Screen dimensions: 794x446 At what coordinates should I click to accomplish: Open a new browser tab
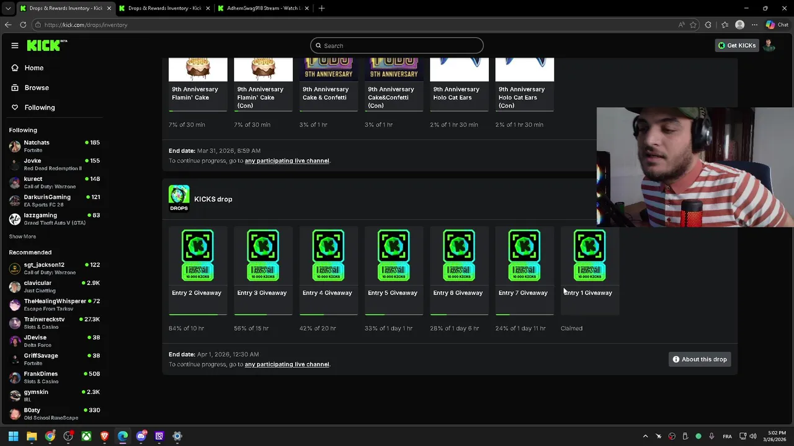coord(321,8)
